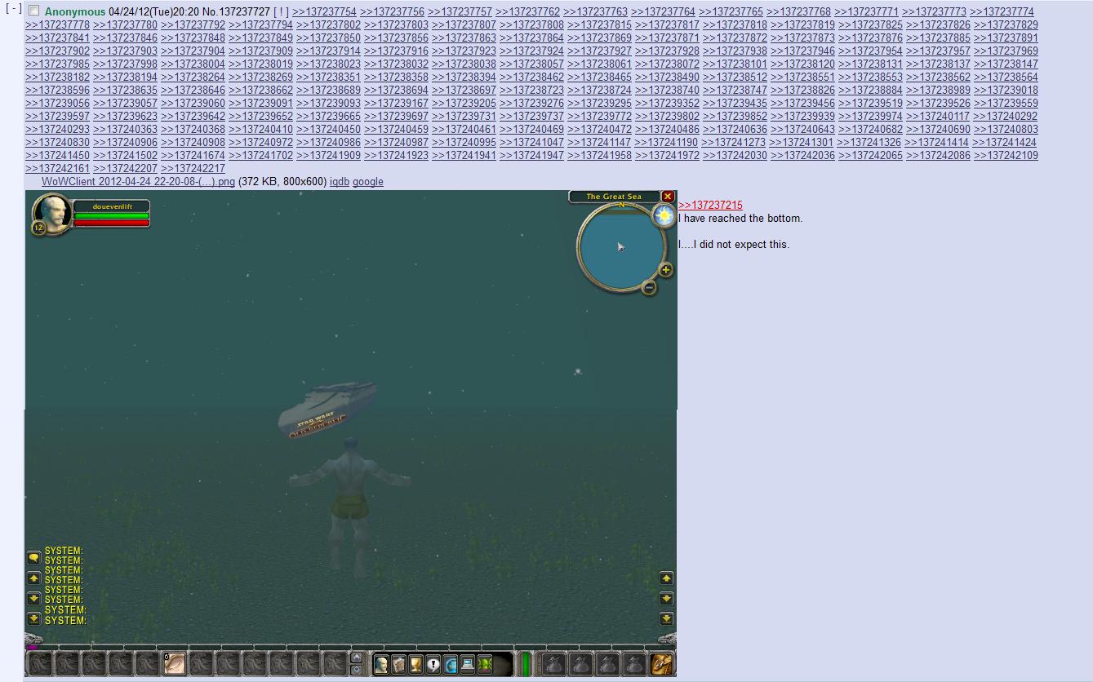Click the "douevenlift" character name plate
1093x682 pixels.
tap(112, 206)
